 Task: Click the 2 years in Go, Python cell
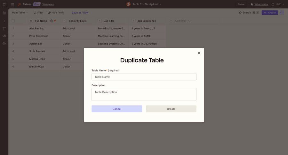pos(148,44)
